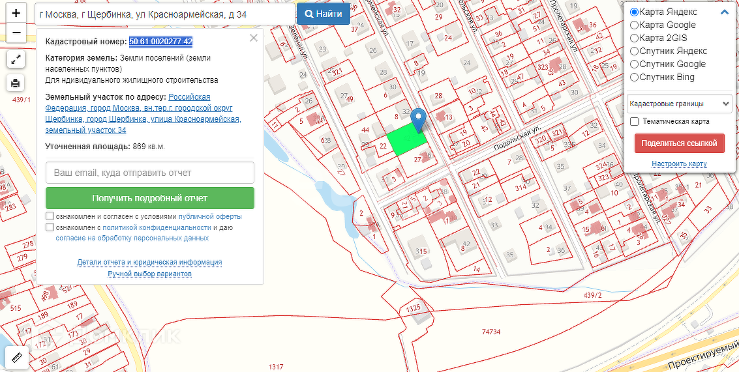The height and width of the screenshot is (372, 739).
Task: Accept the публичной оферты terms checkbox
Action: point(50,216)
